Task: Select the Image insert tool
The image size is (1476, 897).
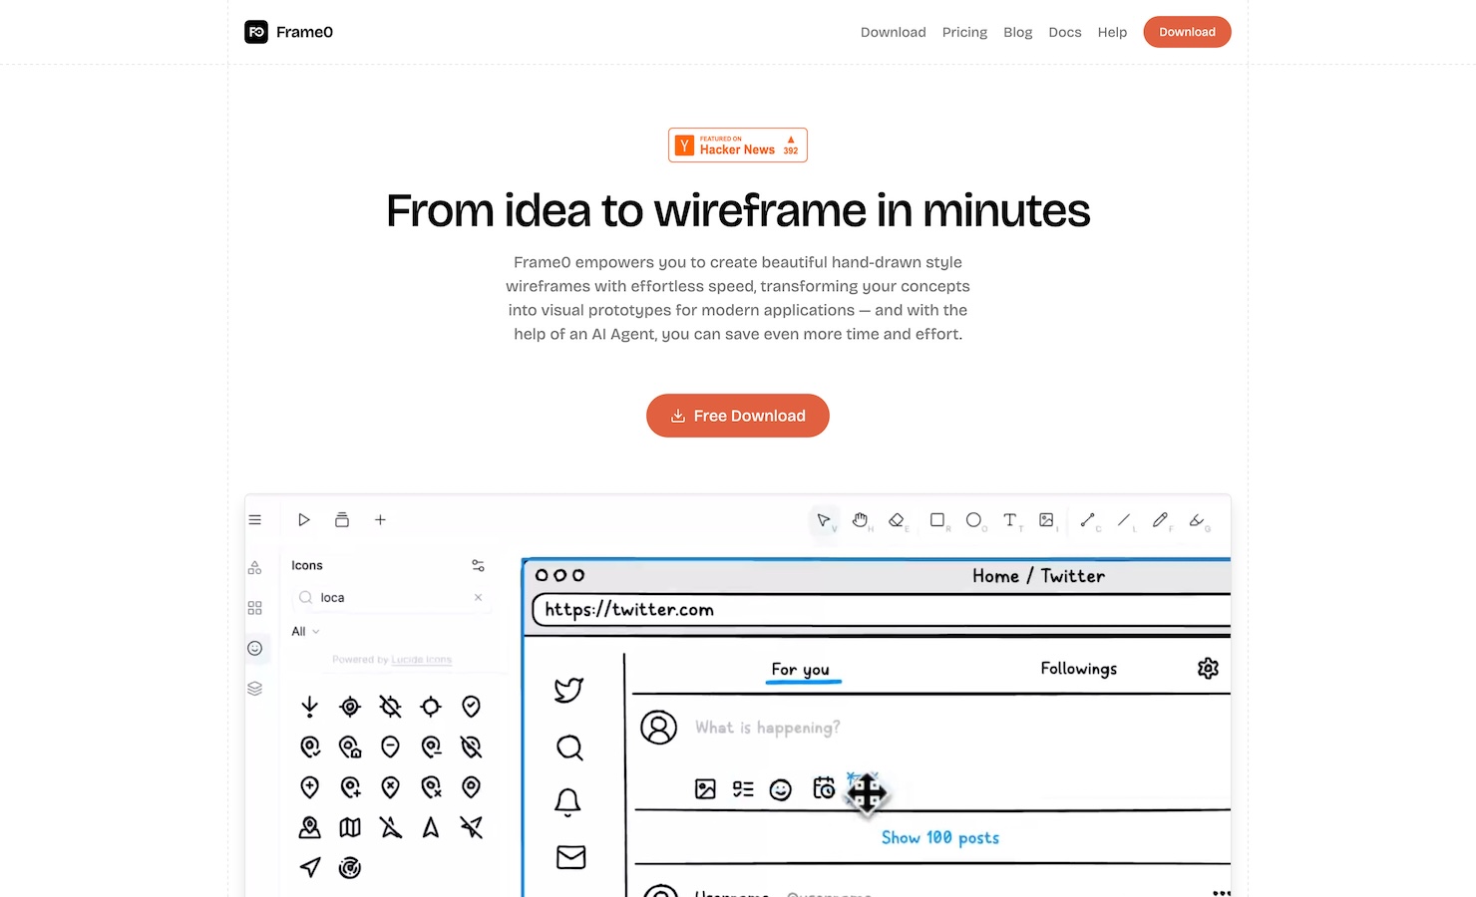Action: [x=1046, y=519]
